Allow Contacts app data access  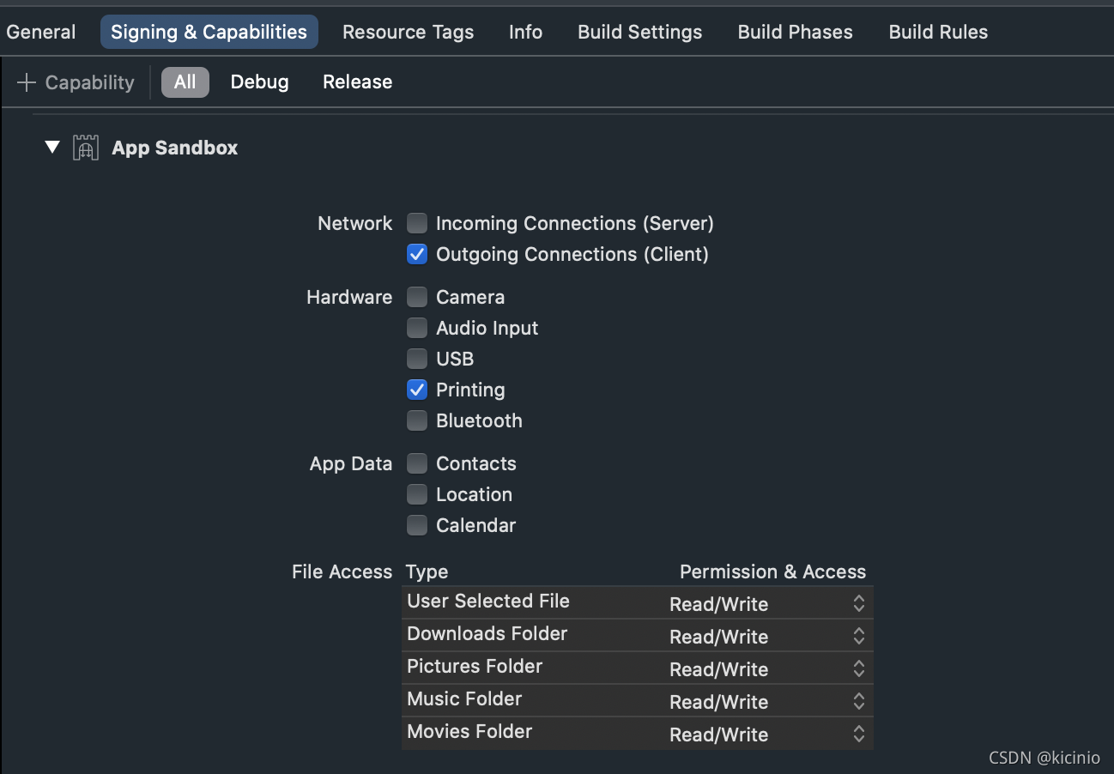pos(417,464)
